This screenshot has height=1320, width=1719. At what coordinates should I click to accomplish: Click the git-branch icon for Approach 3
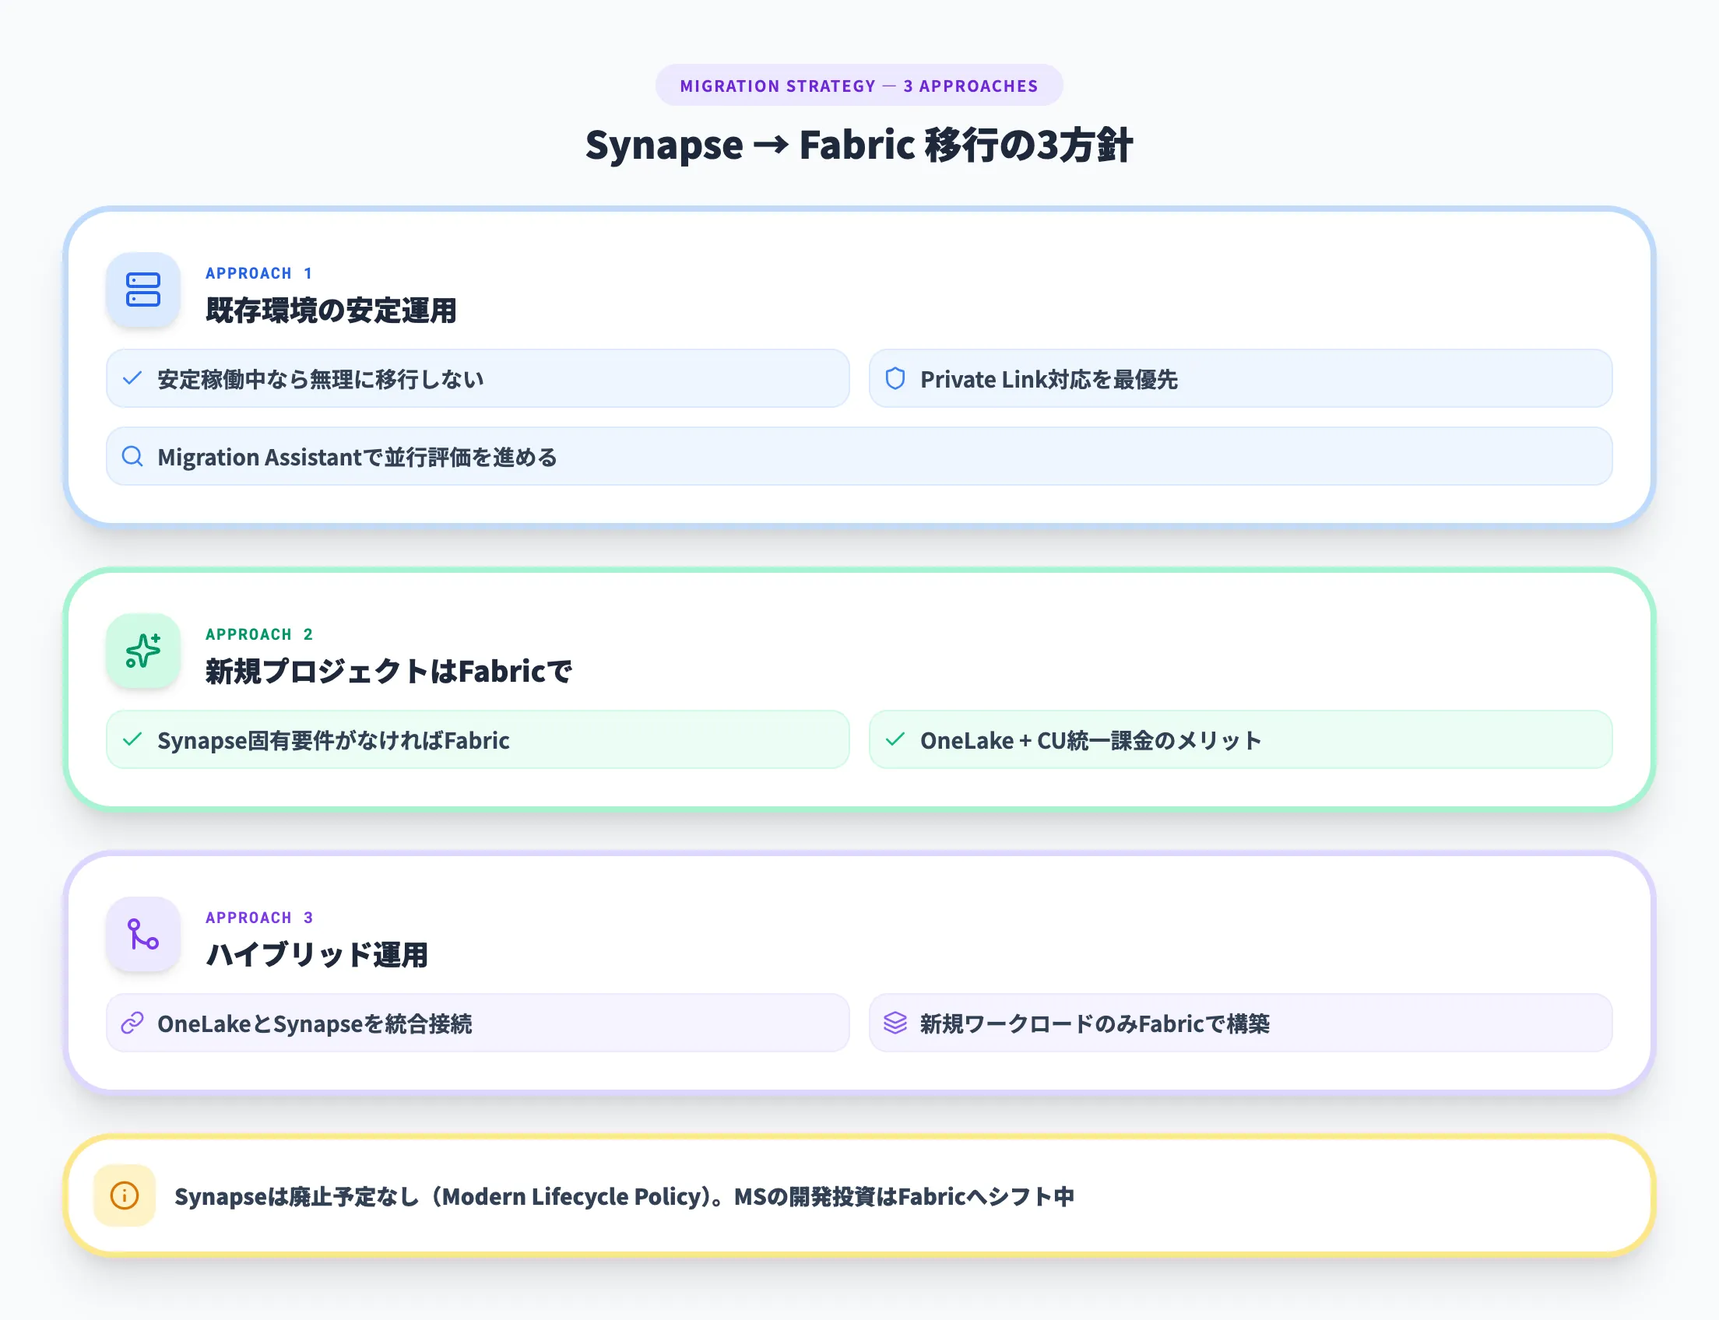pos(143,934)
